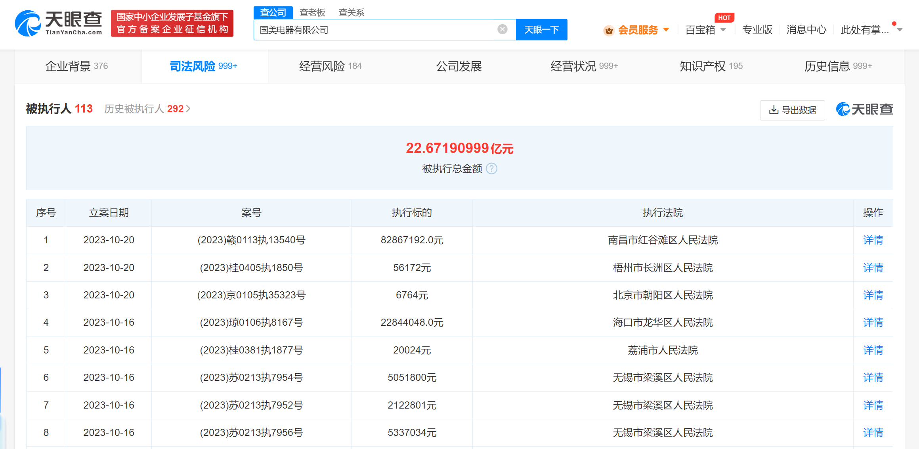
Task: Click amount 56172元 in row 2
Action: coord(412,268)
